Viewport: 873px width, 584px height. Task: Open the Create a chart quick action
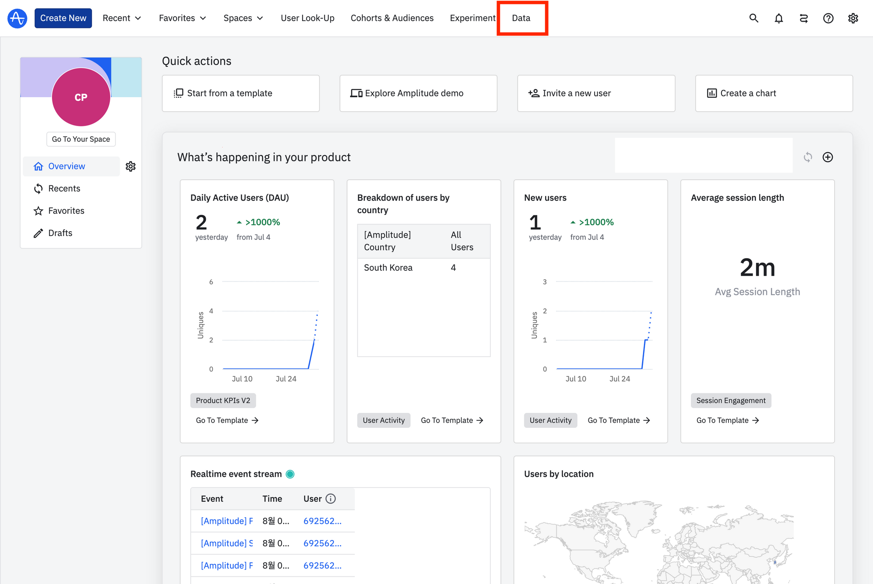pos(773,93)
